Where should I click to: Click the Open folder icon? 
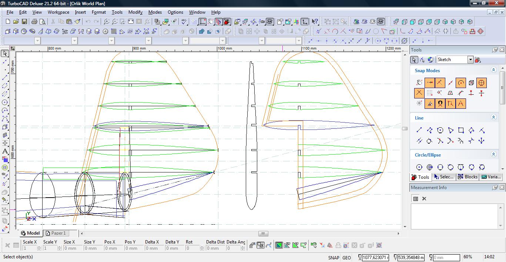coord(16,22)
